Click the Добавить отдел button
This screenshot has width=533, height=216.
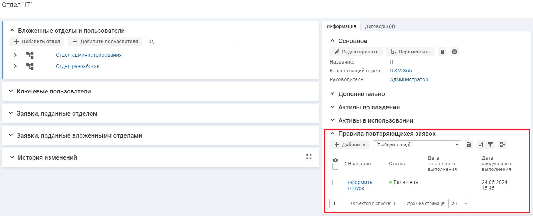click(x=37, y=42)
